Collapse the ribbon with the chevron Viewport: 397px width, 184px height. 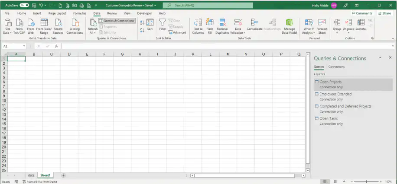click(393, 38)
